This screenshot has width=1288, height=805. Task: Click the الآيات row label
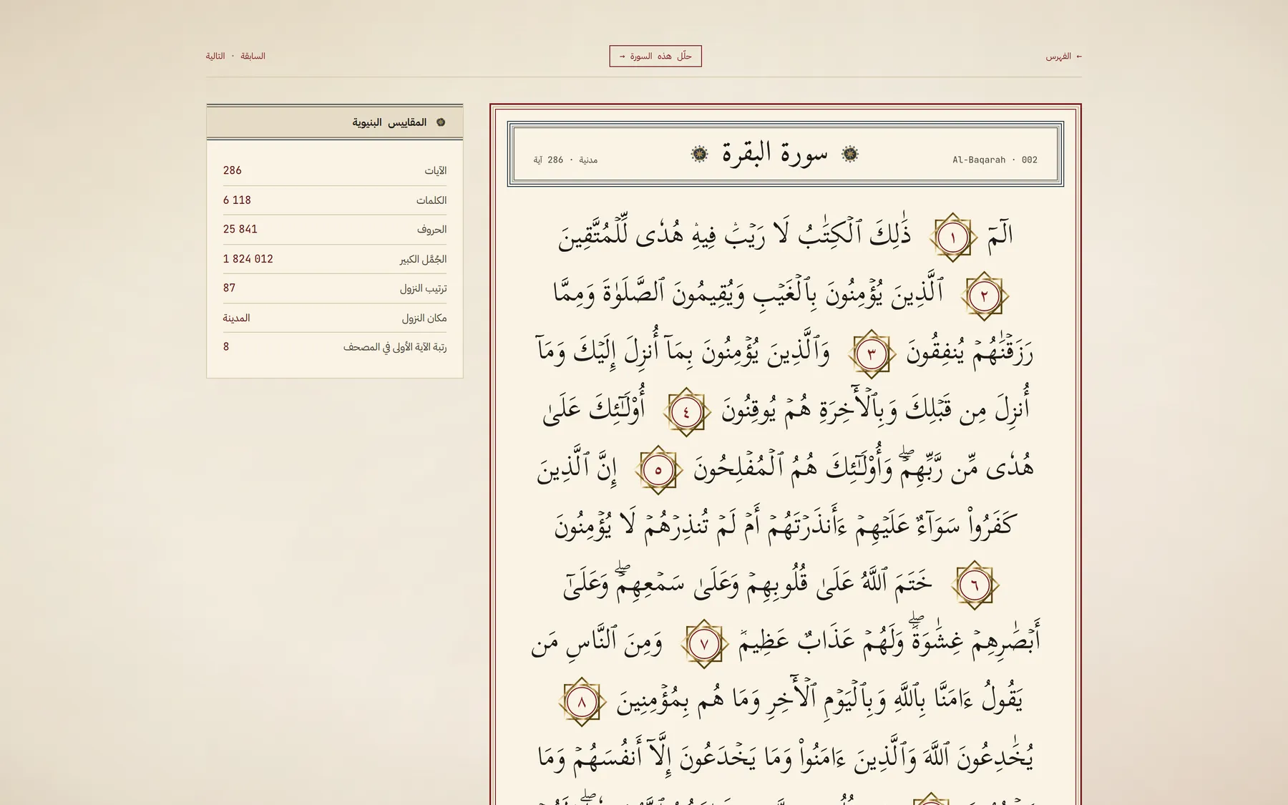click(435, 170)
